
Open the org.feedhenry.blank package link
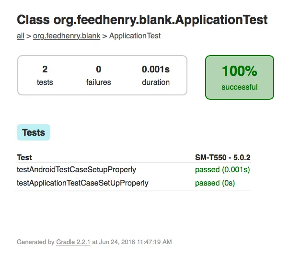pos(67,36)
